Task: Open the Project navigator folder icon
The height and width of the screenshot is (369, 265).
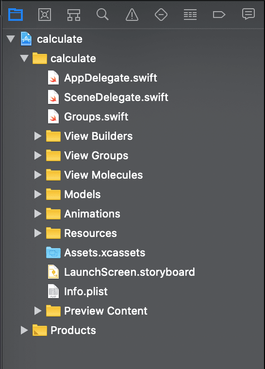Action: coord(16,15)
